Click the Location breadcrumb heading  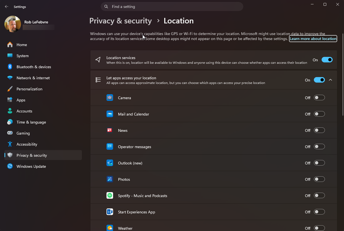pyautogui.click(x=178, y=21)
